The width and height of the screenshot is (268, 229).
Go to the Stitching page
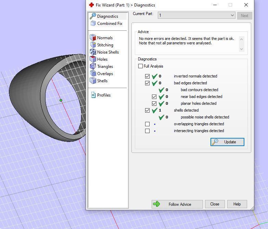[x=105, y=45]
